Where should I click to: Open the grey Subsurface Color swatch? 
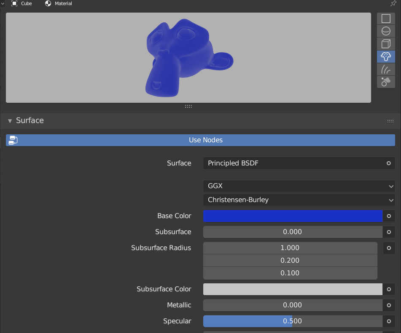click(293, 289)
